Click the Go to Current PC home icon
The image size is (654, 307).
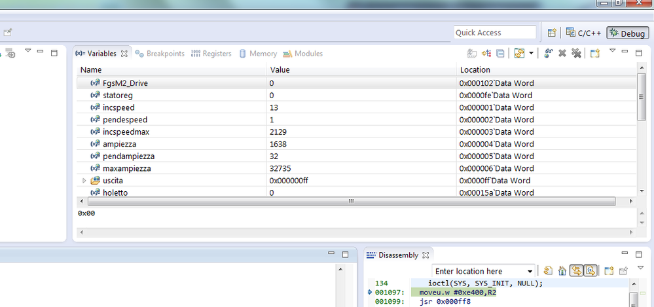(x=562, y=271)
